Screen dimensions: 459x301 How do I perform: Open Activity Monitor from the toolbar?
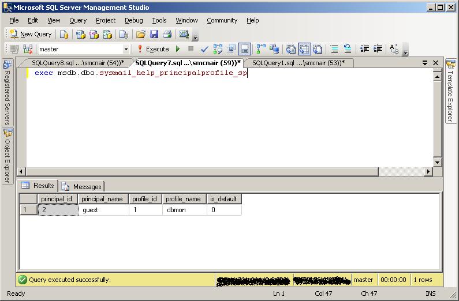point(184,34)
